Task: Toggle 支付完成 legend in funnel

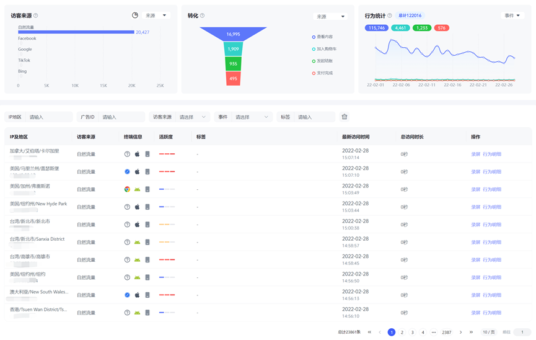Action: click(322, 73)
